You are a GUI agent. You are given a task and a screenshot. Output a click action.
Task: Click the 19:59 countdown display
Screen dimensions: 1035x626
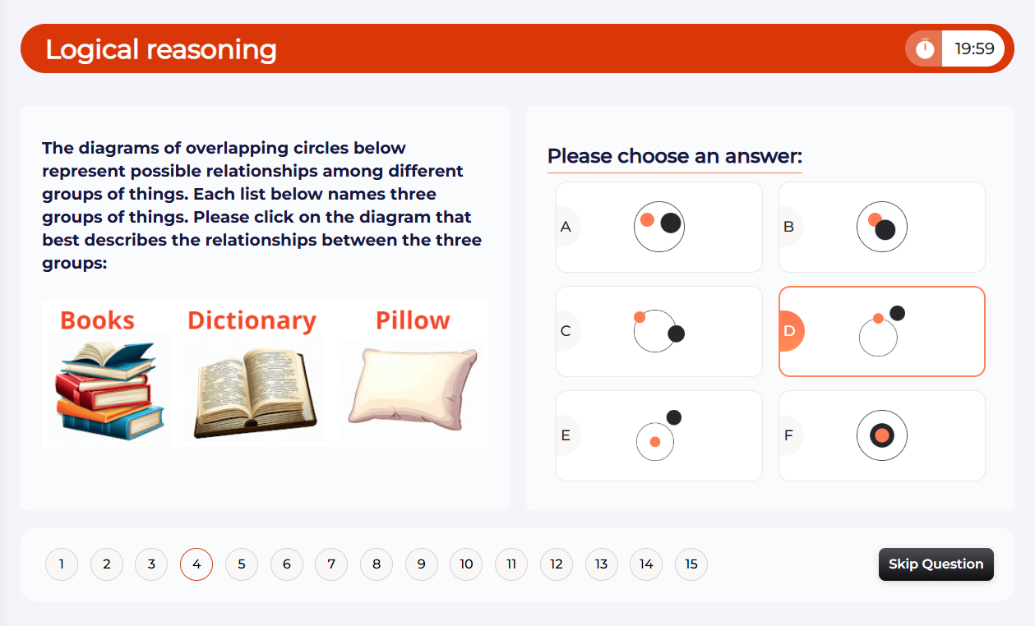click(x=974, y=48)
